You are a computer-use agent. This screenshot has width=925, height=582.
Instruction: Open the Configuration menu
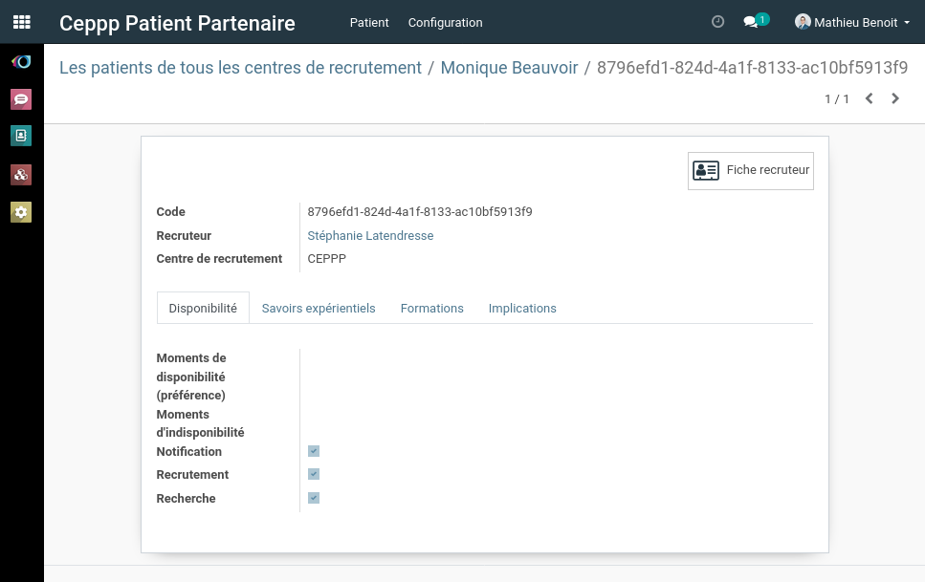click(x=445, y=22)
